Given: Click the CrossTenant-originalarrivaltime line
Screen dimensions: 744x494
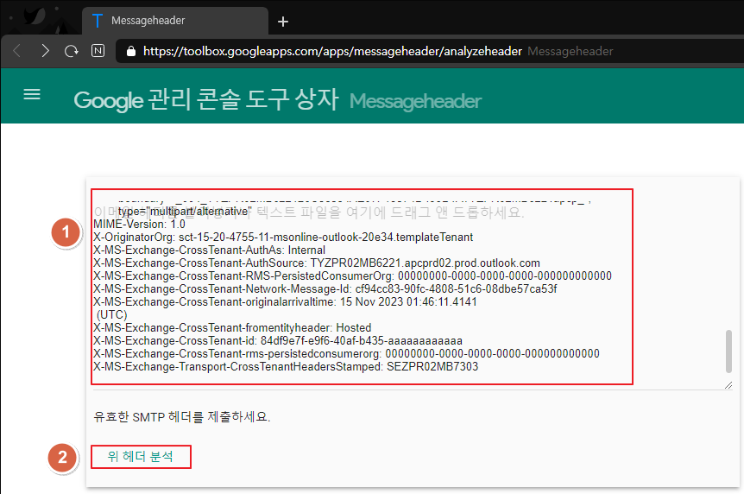Looking at the screenshot, I should tap(285, 302).
